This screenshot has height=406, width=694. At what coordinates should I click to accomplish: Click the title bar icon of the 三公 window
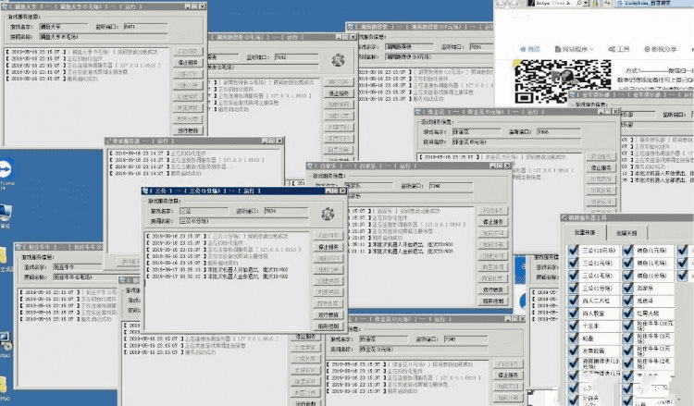147,191
